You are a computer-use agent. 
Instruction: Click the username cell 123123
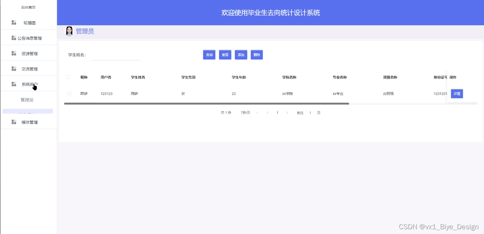point(106,94)
